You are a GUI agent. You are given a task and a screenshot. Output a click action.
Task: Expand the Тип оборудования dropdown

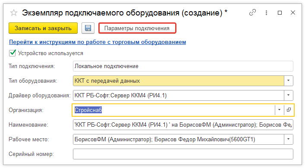pyautogui.click(x=289, y=81)
